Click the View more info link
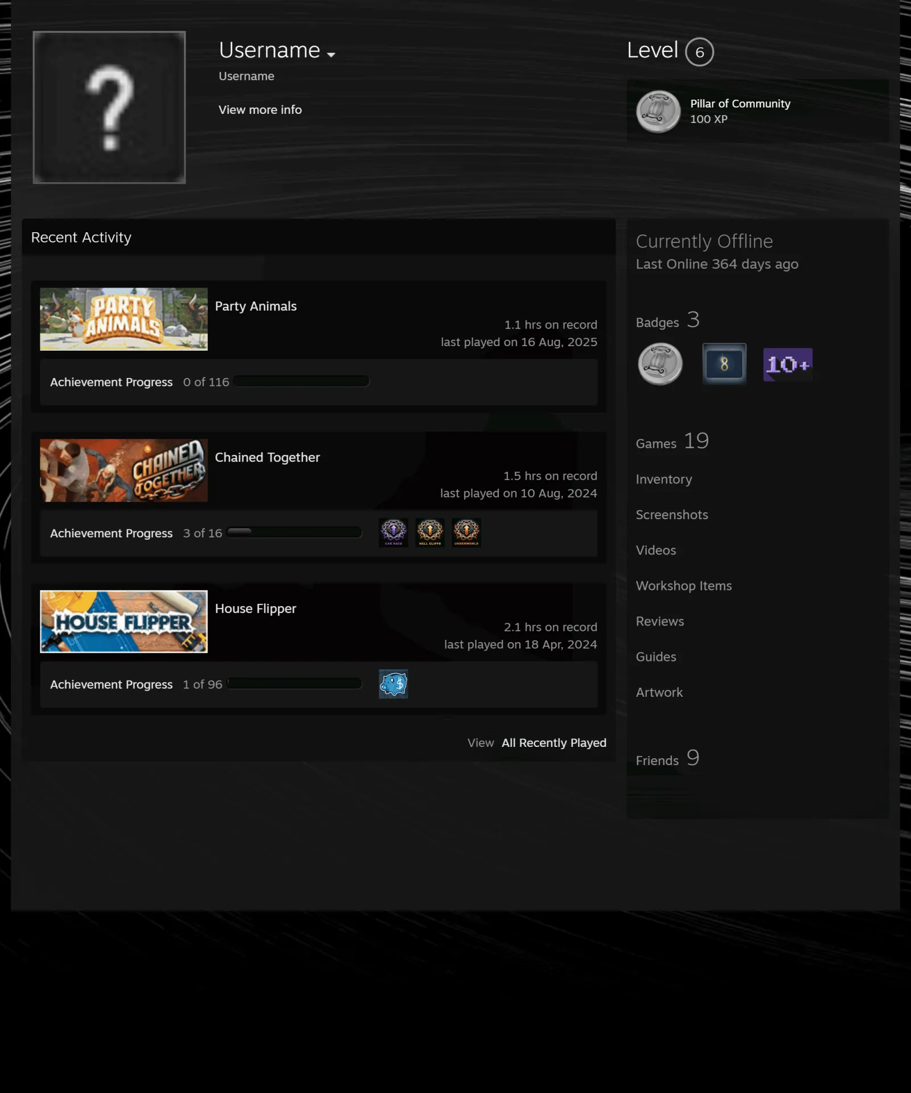Viewport: 911px width, 1093px height. point(260,110)
